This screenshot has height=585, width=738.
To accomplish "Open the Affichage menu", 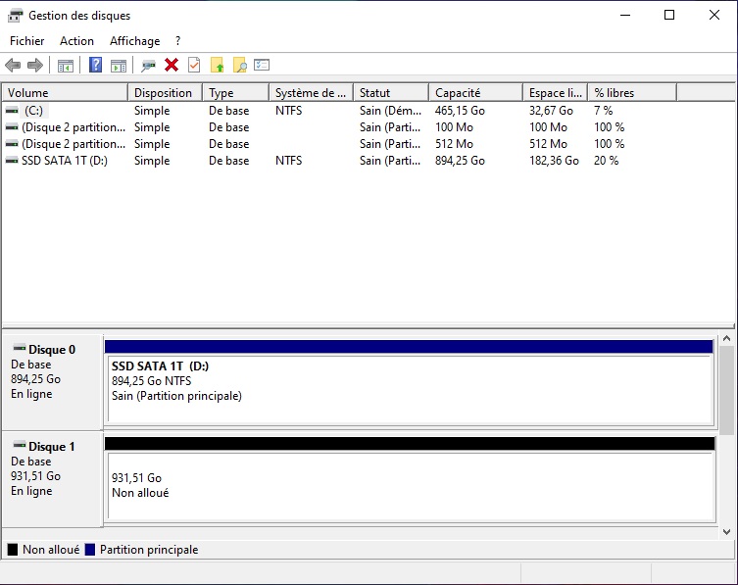I will 134,41.
